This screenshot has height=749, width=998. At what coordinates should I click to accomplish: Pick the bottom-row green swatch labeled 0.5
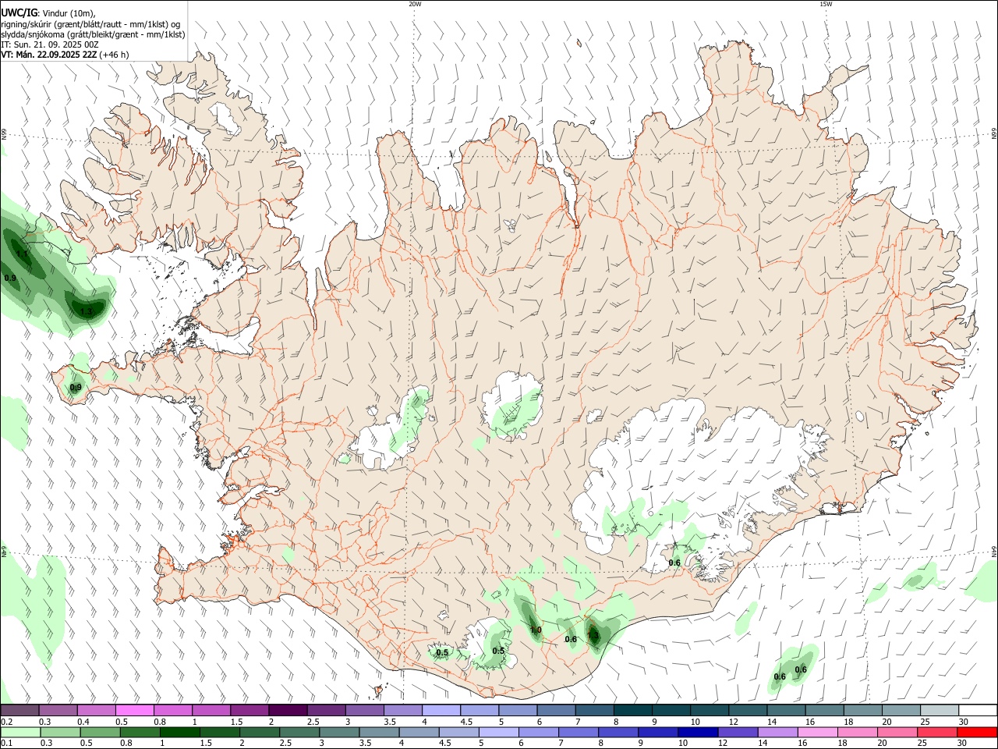coord(100,732)
